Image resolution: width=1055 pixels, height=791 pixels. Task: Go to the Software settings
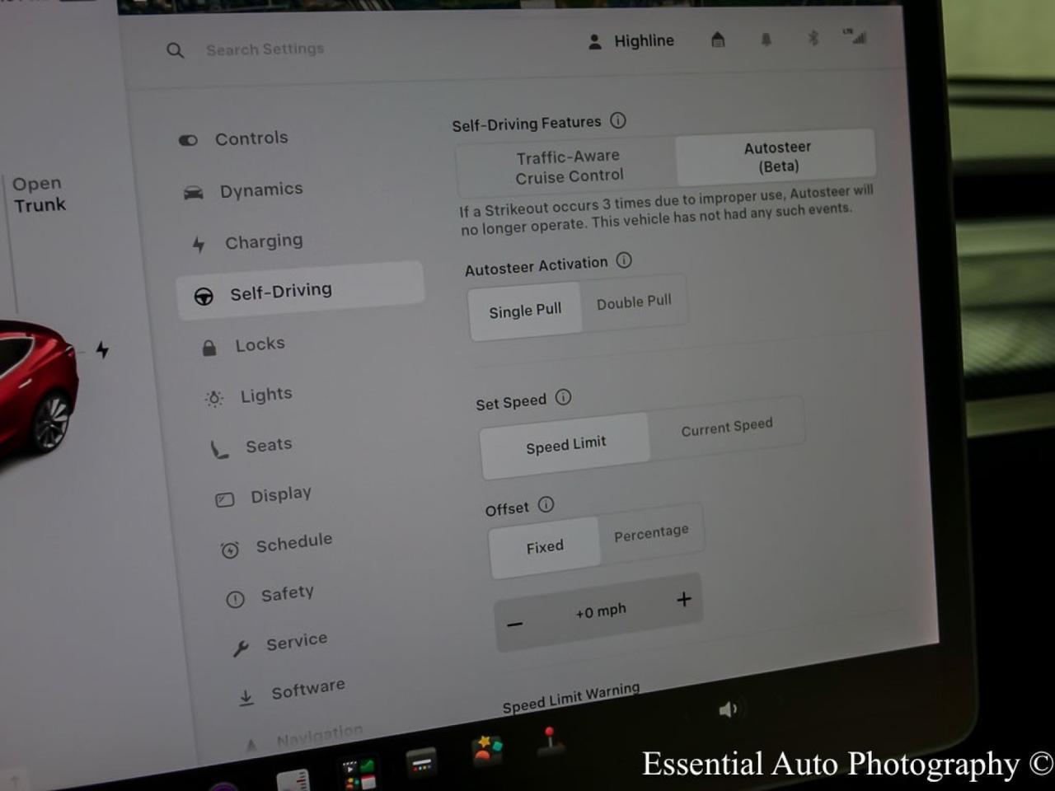(x=291, y=691)
